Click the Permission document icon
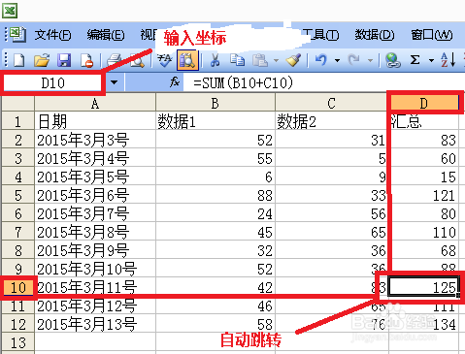Screen dimensions: 465x354 point(87,60)
